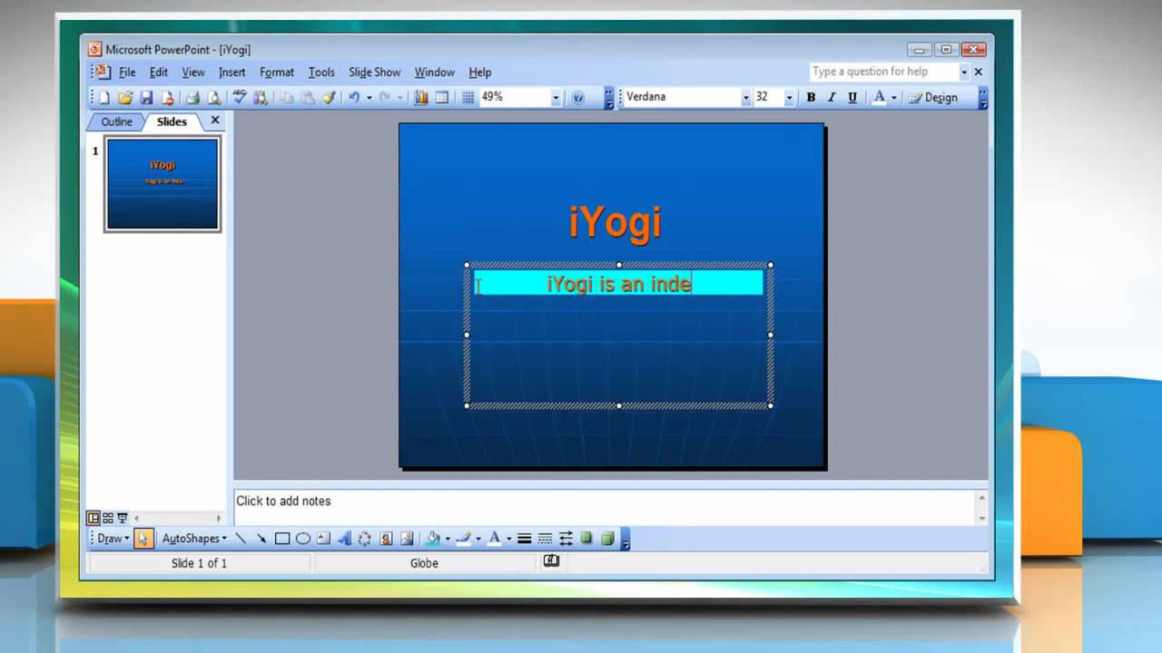Insert WordArt from Drawing toolbar
Image resolution: width=1162 pixels, height=653 pixels.
pyautogui.click(x=344, y=539)
